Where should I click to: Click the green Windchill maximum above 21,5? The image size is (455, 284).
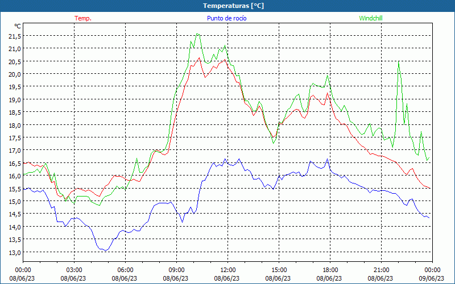click(197, 34)
